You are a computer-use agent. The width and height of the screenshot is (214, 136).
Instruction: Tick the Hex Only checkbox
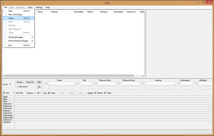point(14,93)
